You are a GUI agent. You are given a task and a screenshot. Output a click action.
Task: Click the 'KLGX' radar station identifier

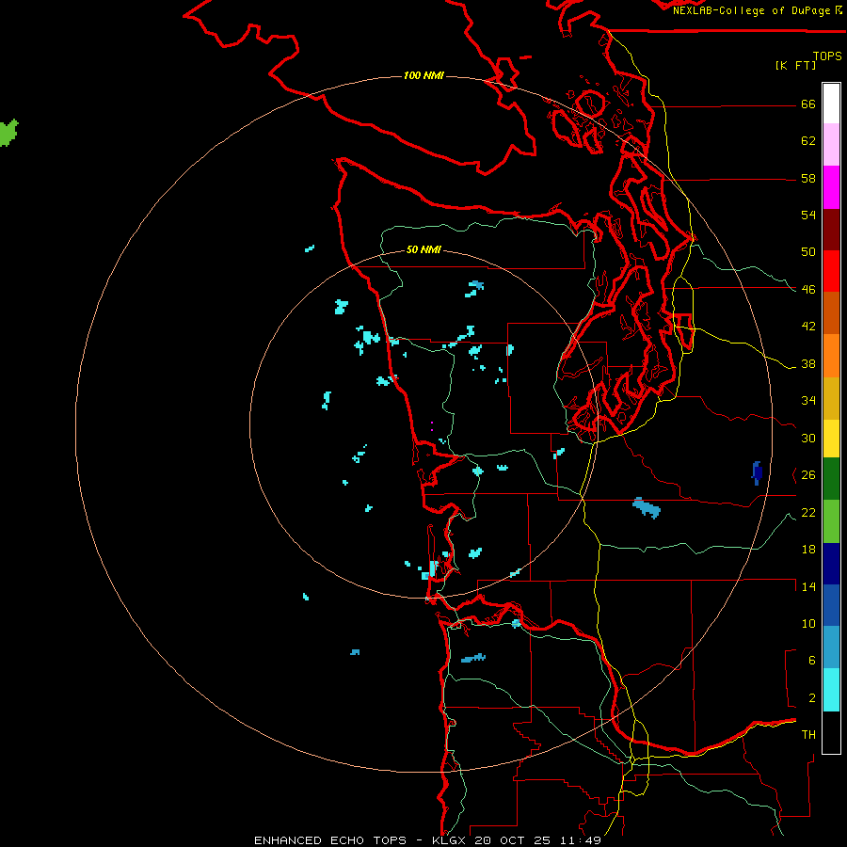tap(448, 840)
